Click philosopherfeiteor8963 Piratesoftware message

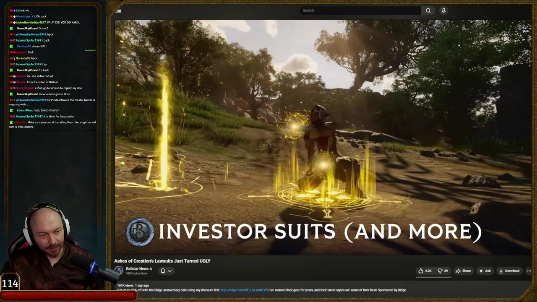pyautogui.click(x=52, y=102)
